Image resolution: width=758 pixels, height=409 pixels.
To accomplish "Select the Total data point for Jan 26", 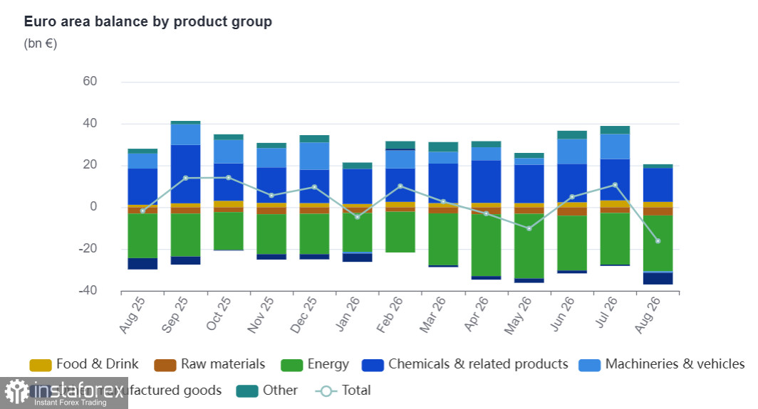I will point(357,217).
